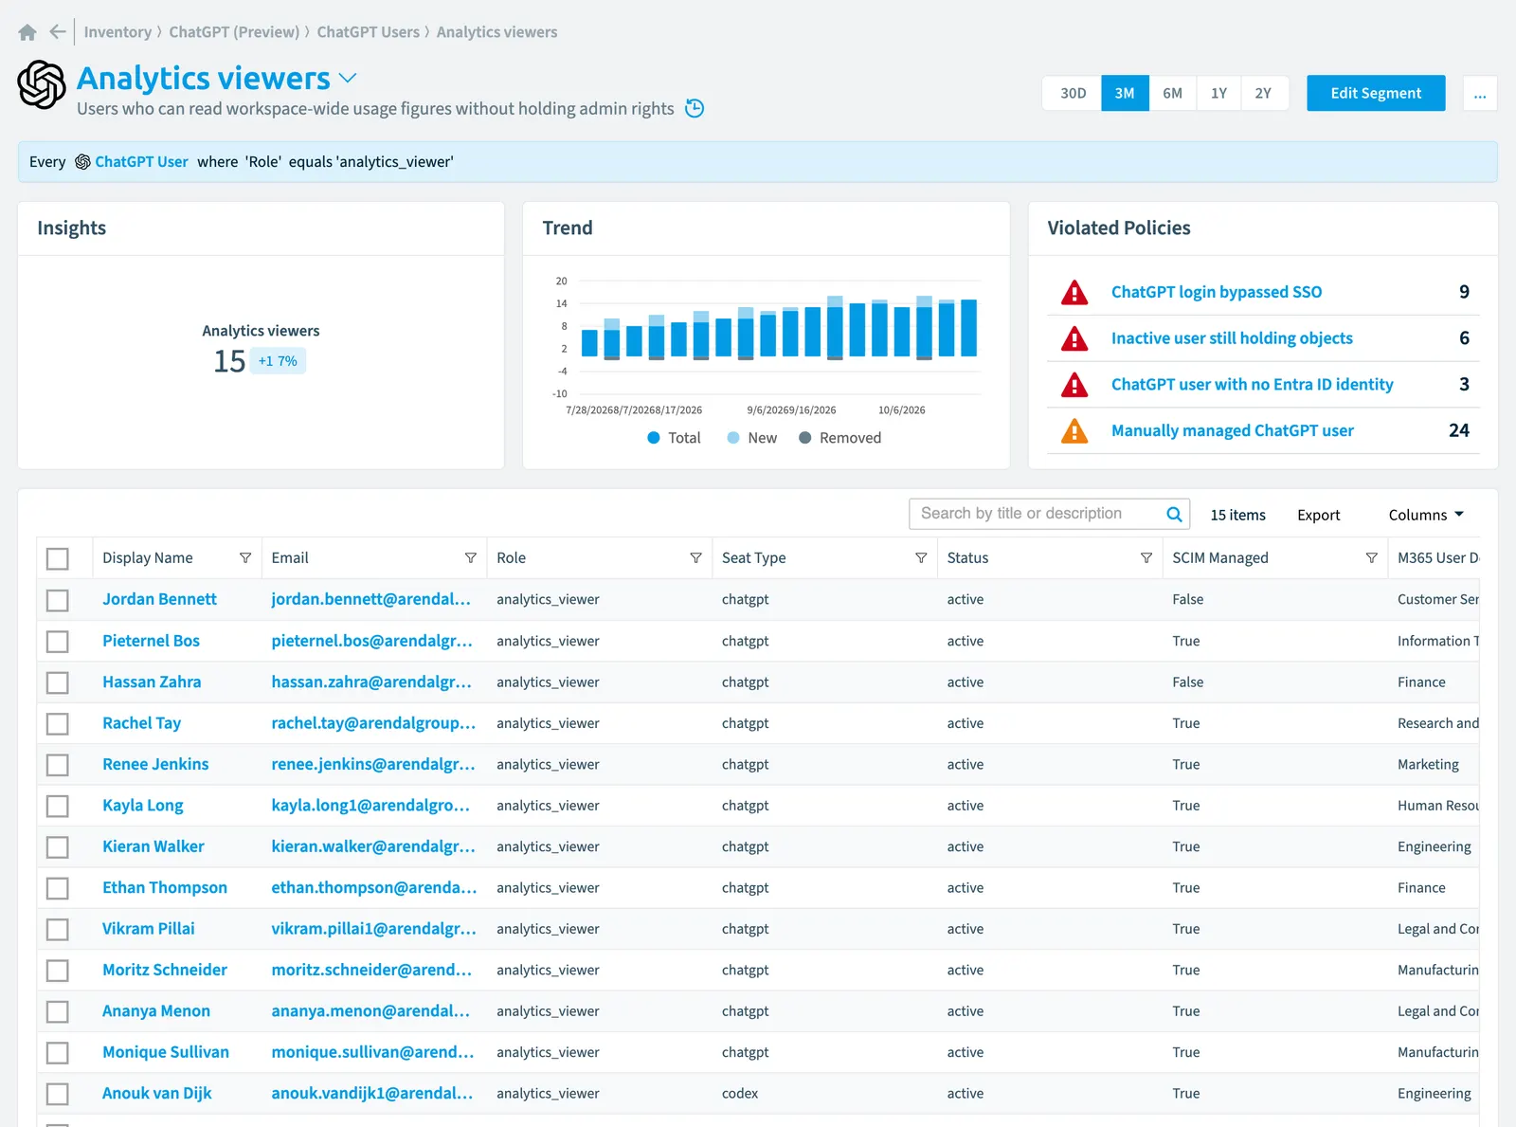This screenshot has height=1127, width=1516.
Task: Open the ChatGPT User link in filter bar
Action: (x=141, y=162)
